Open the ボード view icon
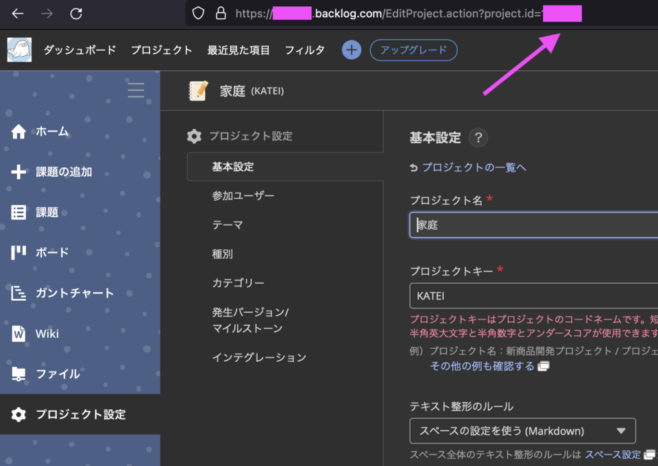 tap(19, 252)
